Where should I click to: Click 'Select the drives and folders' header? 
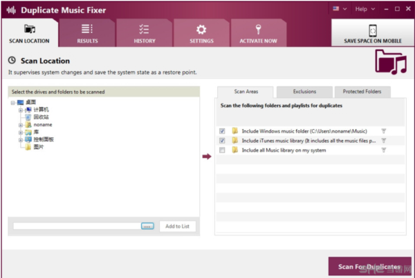104,92
